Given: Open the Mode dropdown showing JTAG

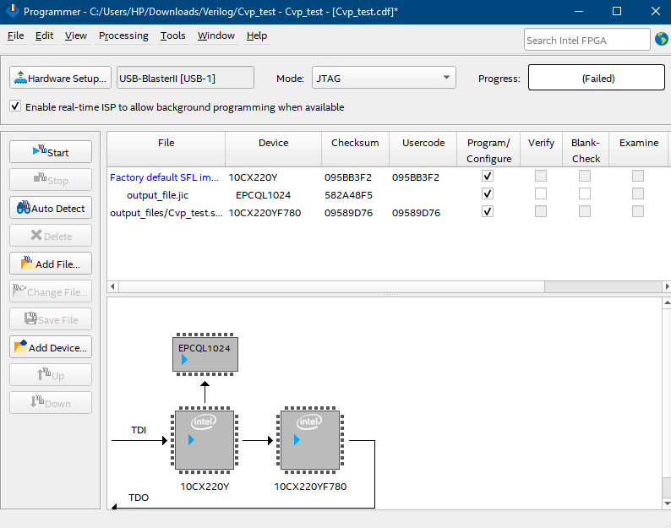Looking at the screenshot, I should [384, 78].
